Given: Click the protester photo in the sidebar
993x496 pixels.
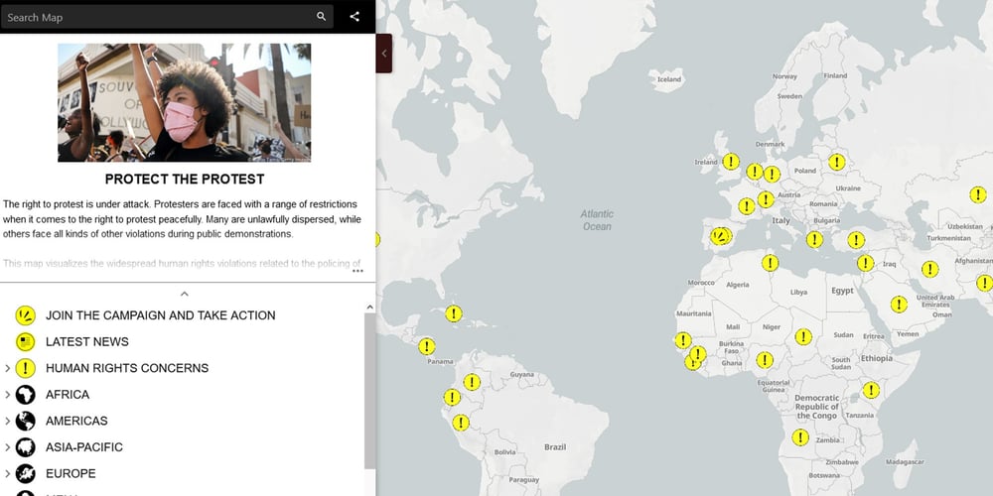Looking at the screenshot, I should (184, 102).
